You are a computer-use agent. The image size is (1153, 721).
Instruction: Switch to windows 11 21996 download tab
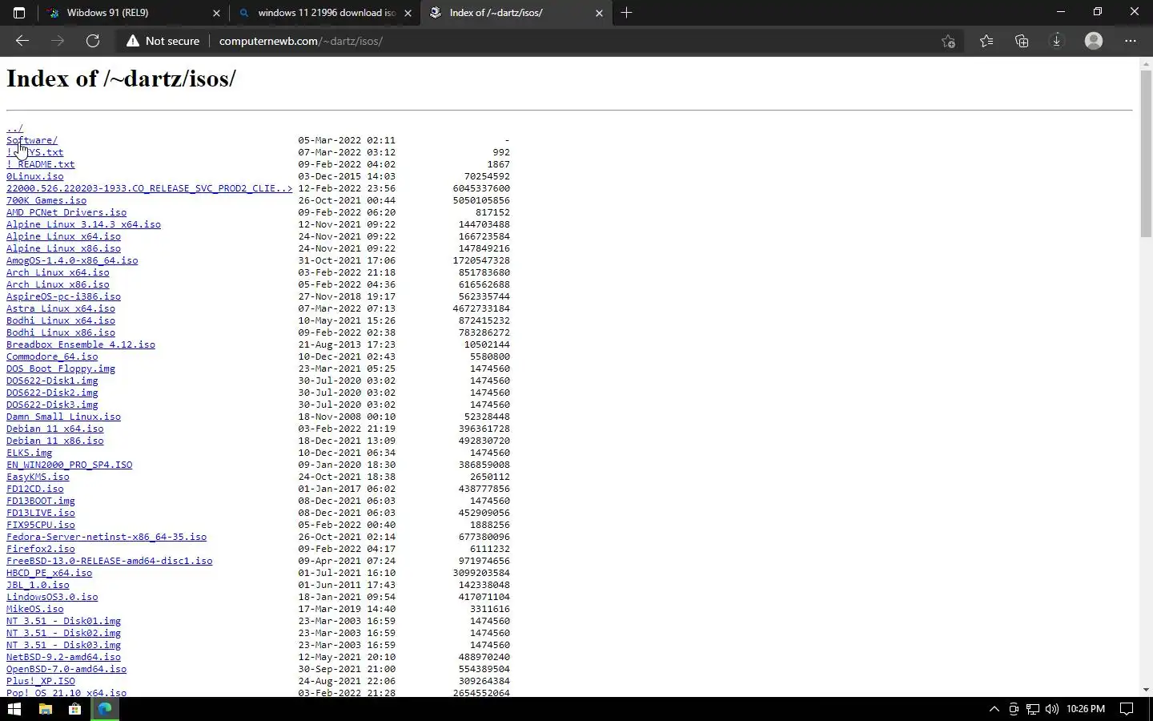326,13
